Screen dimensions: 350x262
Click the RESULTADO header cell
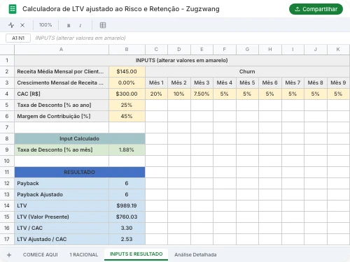80,172
